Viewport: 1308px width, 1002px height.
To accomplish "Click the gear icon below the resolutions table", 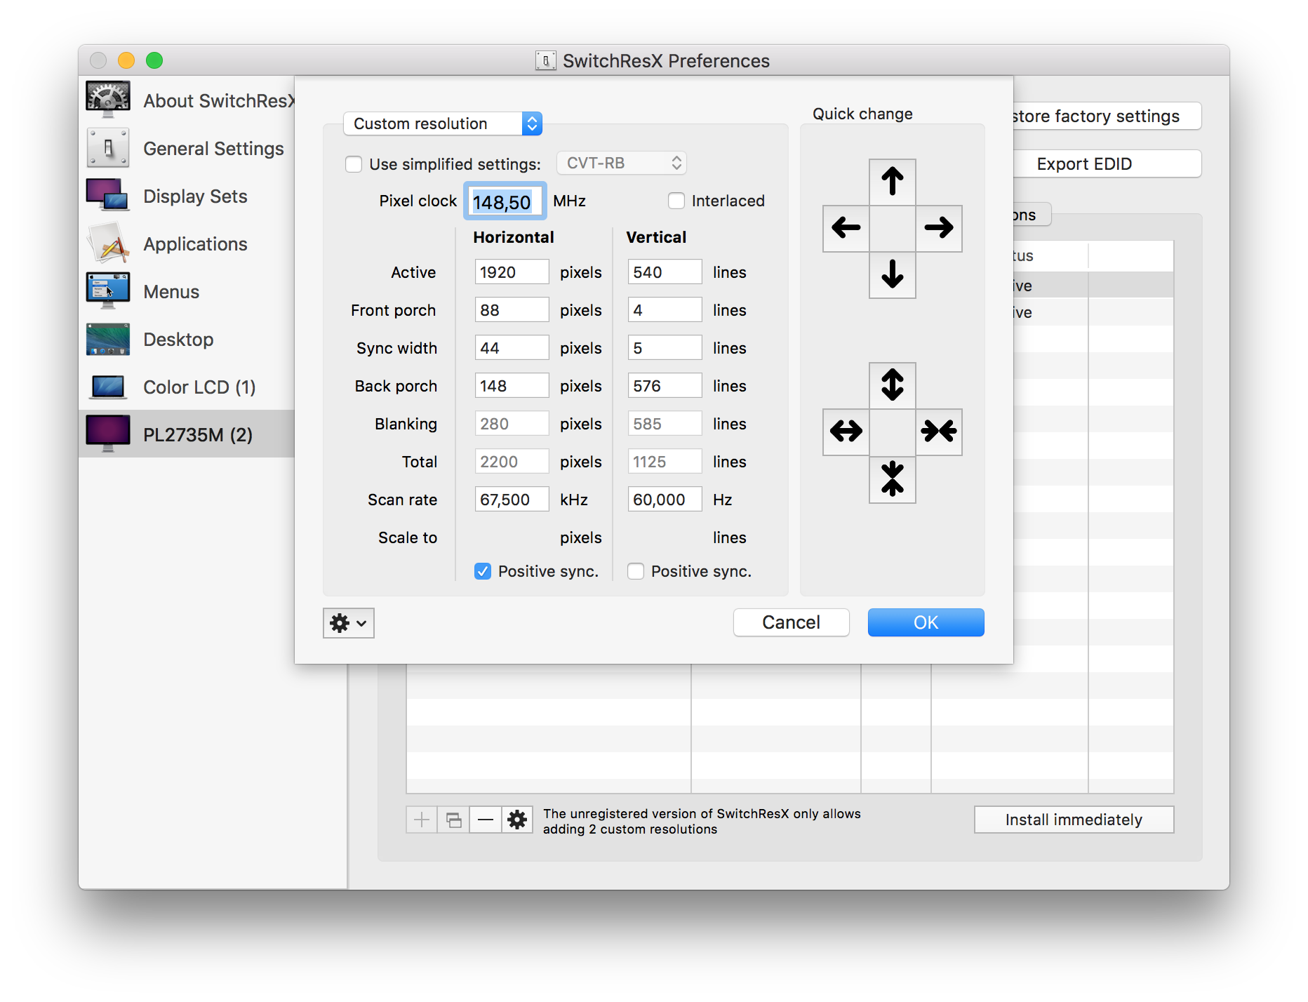I will coord(517,820).
